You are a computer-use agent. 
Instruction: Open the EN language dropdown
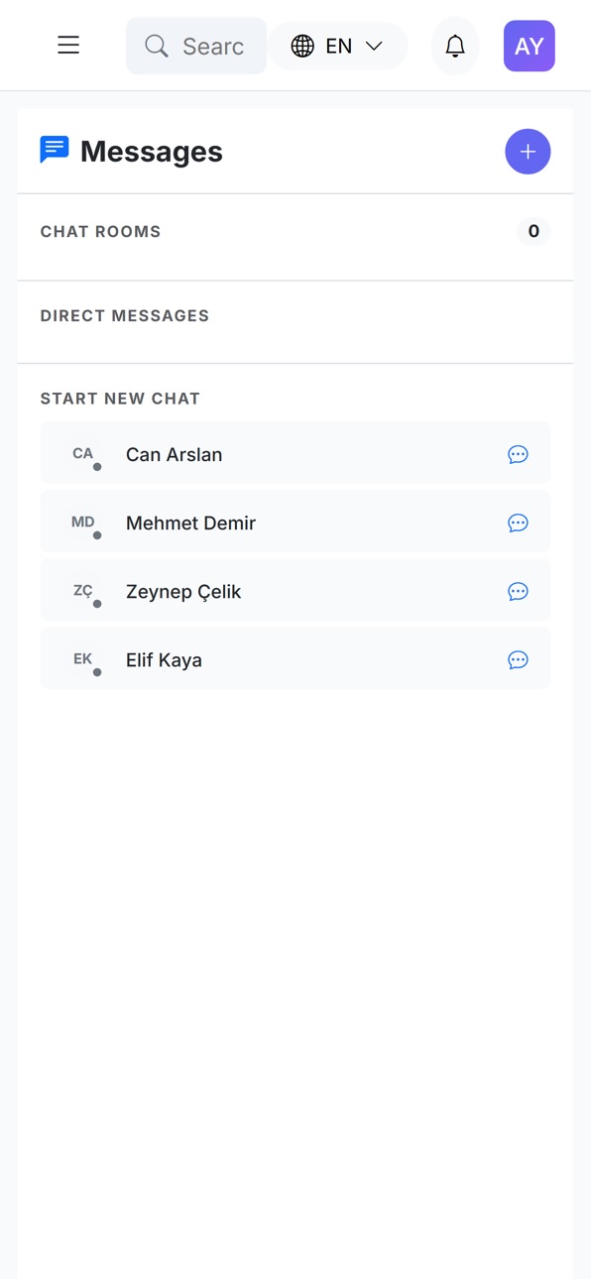point(337,46)
